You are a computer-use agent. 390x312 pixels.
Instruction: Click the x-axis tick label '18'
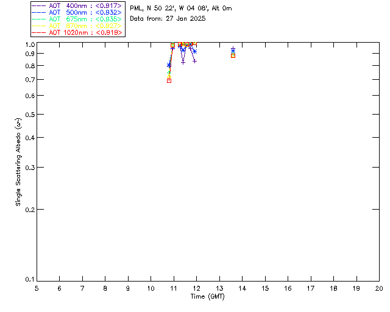click(333, 288)
